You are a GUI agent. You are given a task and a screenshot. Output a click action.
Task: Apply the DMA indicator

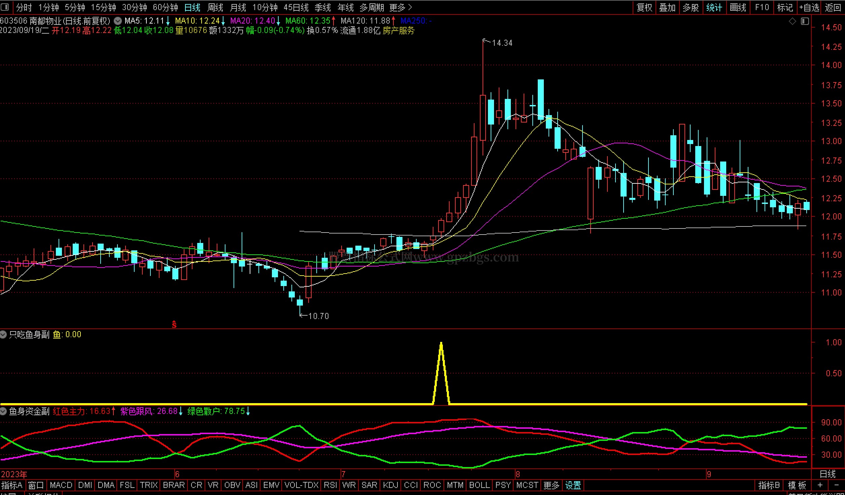pos(106,485)
